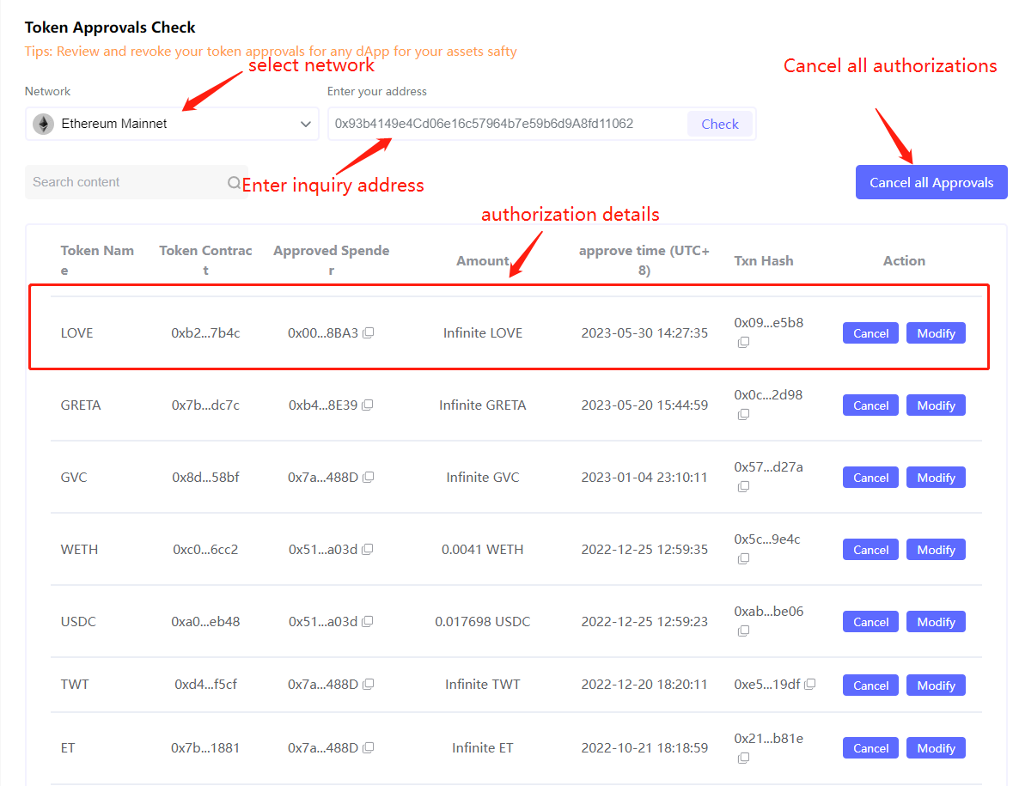The image size is (1013, 786).
Task: Click the Amount column header
Action: pos(483,261)
